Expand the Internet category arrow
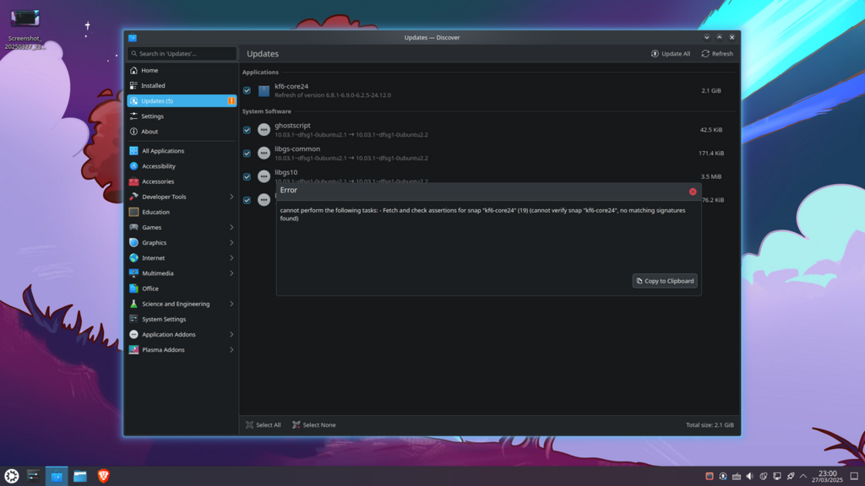This screenshot has width=865, height=486. 231,258
